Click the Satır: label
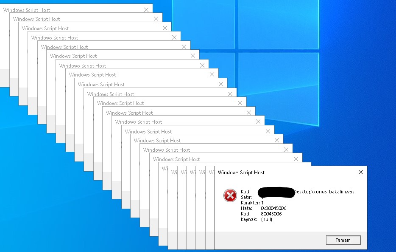The height and width of the screenshot is (252, 396). [x=246, y=197]
